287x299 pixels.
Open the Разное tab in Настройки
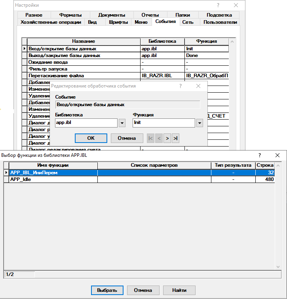click(34, 15)
